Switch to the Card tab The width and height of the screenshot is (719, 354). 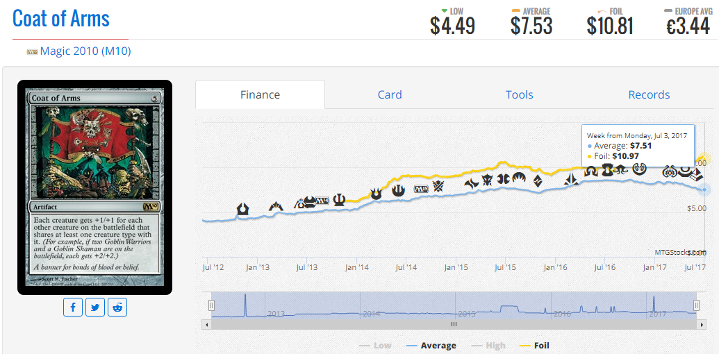[390, 95]
